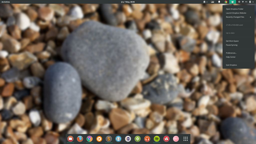
Task: Open system menu dropdown arrow
Action: click(x=253, y=2)
